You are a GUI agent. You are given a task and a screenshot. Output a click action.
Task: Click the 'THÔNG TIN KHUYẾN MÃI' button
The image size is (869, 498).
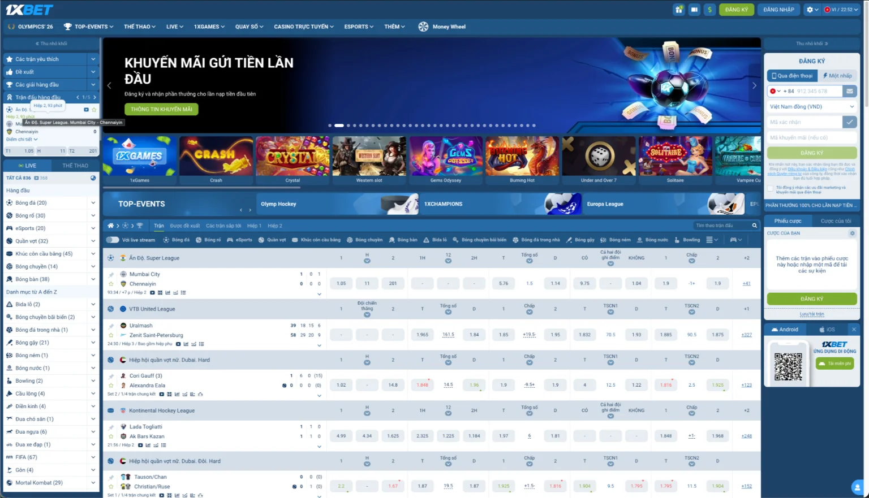point(161,109)
